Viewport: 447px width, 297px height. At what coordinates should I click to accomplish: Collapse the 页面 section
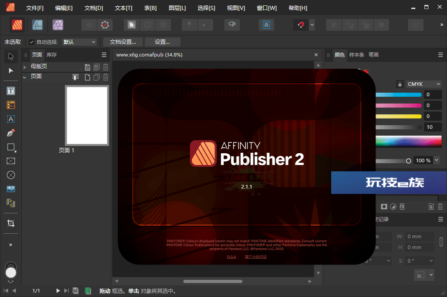(x=24, y=77)
